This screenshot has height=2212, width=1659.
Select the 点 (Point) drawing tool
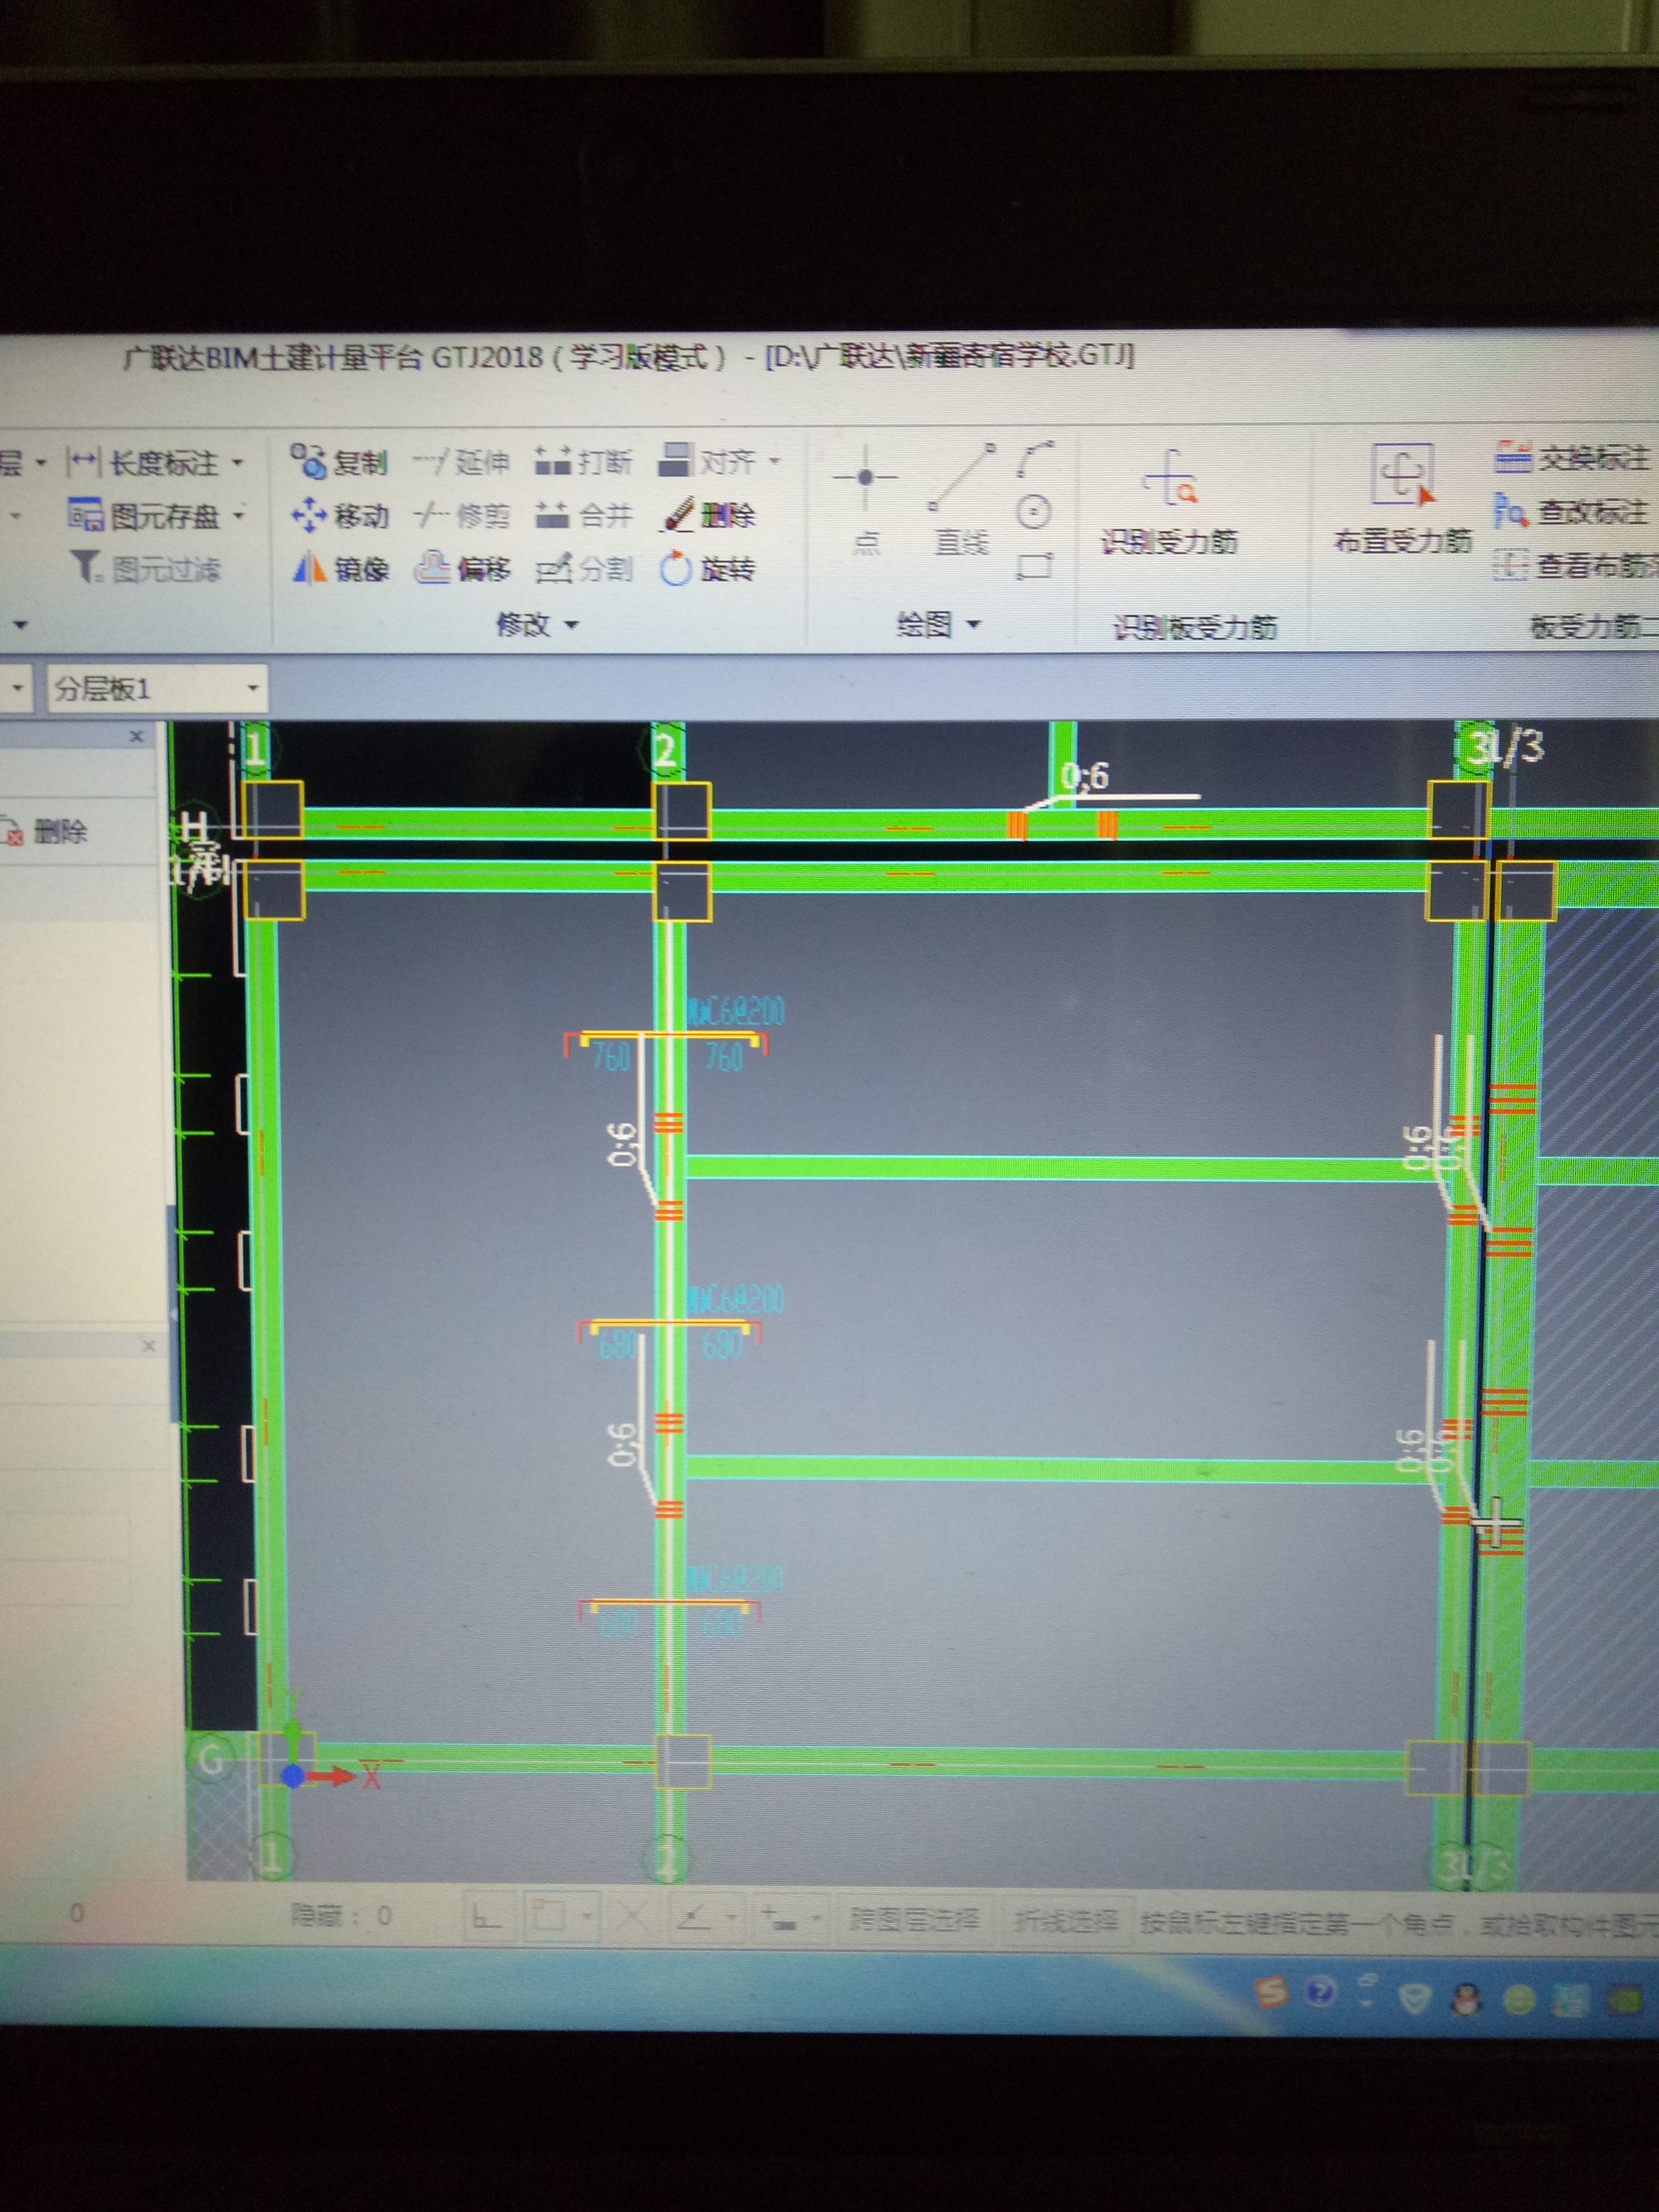pyautogui.click(x=866, y=500)
